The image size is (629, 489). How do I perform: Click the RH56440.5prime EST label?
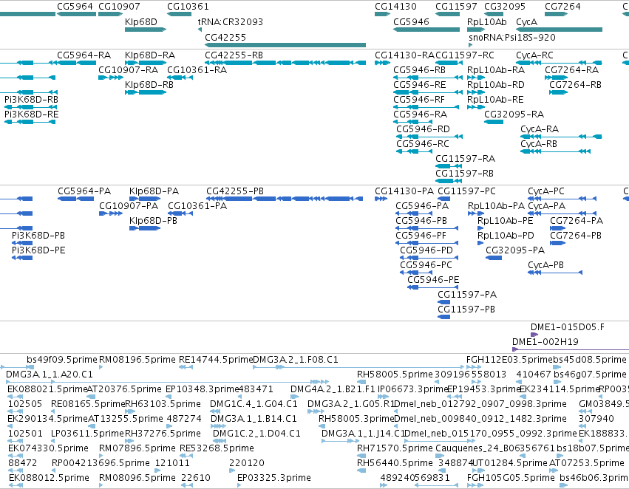(x=395, y=463)
